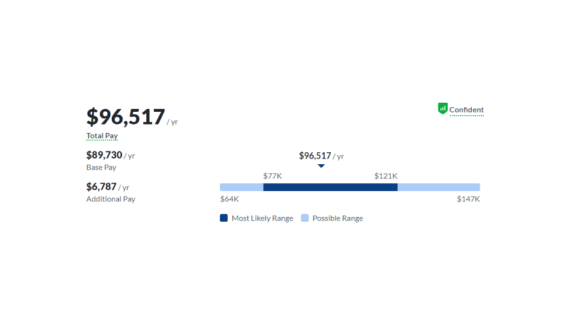Click the Possible Range legend swatch

305,218
